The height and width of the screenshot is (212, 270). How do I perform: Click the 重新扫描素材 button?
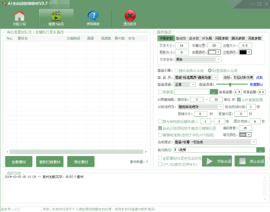pyautogui.click(x=50, y=161)
